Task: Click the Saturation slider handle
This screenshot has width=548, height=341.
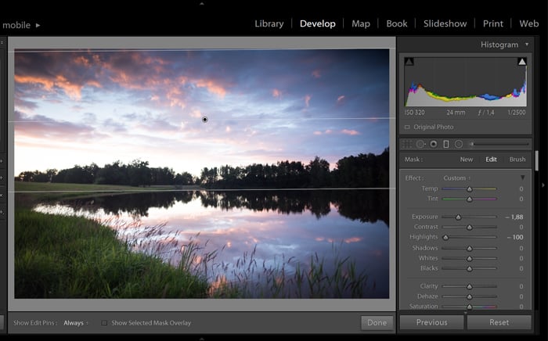Action: point(470,307)
